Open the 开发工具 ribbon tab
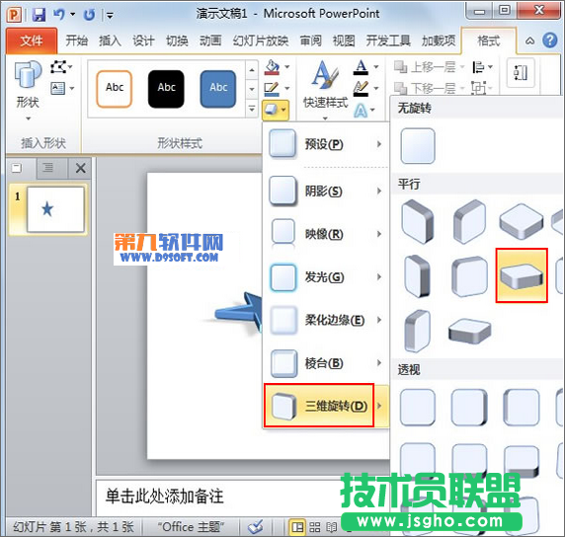Image resolution: width=565 pixels, height=537 pixels. [x=388, y=40]
